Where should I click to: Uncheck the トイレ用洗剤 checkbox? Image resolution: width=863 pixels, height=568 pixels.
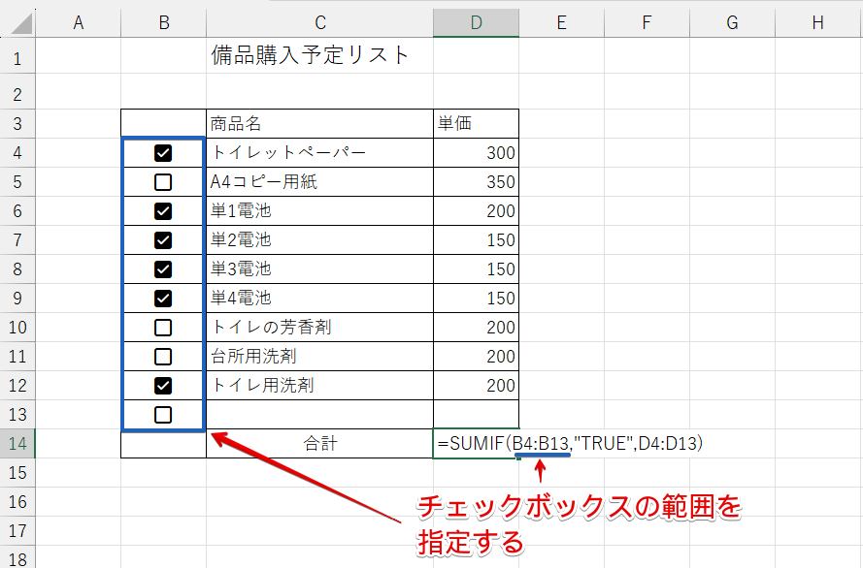click(163, 386)
